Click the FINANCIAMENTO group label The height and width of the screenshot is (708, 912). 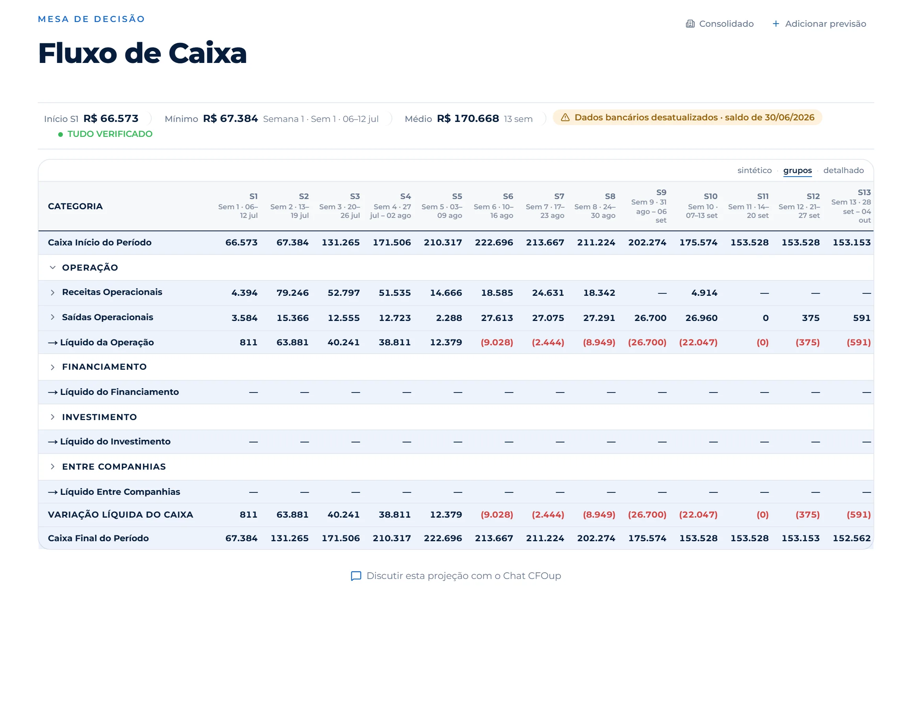point(105,367)
